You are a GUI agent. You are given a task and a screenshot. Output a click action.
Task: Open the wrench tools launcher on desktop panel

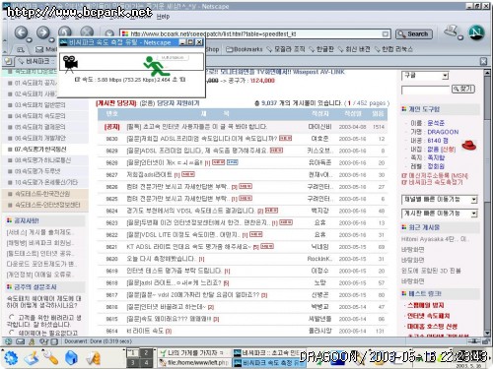[x=51, y=357]
